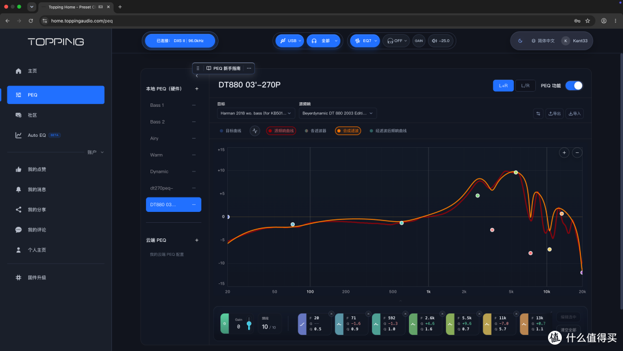Toggle 源频响曲线 curve visibility

[281, 131]
